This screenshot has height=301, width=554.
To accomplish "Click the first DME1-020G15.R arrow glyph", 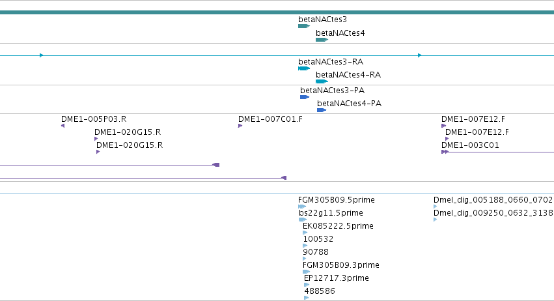I will 96,139.
